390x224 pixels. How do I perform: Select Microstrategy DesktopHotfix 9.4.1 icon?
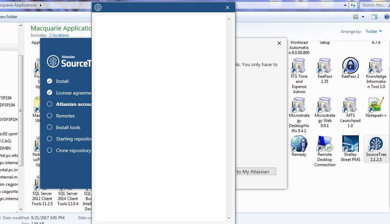[x=299, y=105]
